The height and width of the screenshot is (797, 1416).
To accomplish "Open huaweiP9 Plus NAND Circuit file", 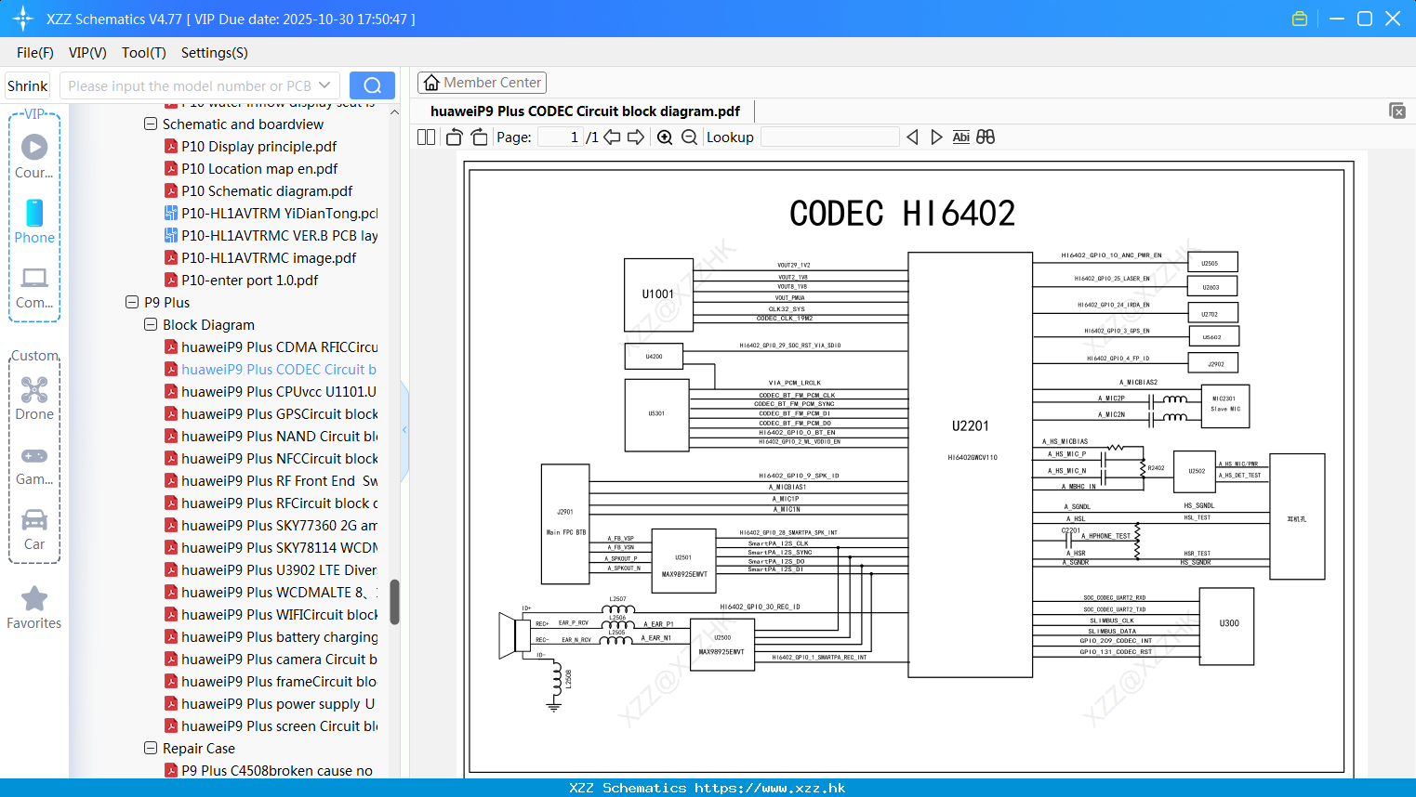I will click(x=271, y=436).
